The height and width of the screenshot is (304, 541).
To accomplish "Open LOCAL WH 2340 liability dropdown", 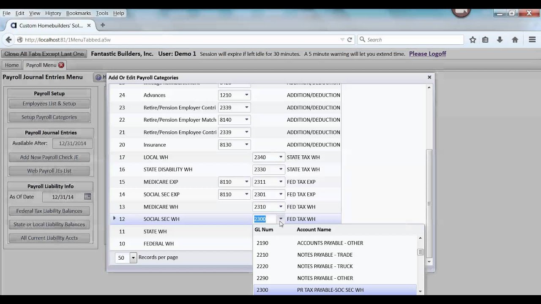I will coord(280,157).
